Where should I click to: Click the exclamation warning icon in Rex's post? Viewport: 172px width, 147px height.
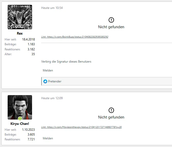[111, 20]
